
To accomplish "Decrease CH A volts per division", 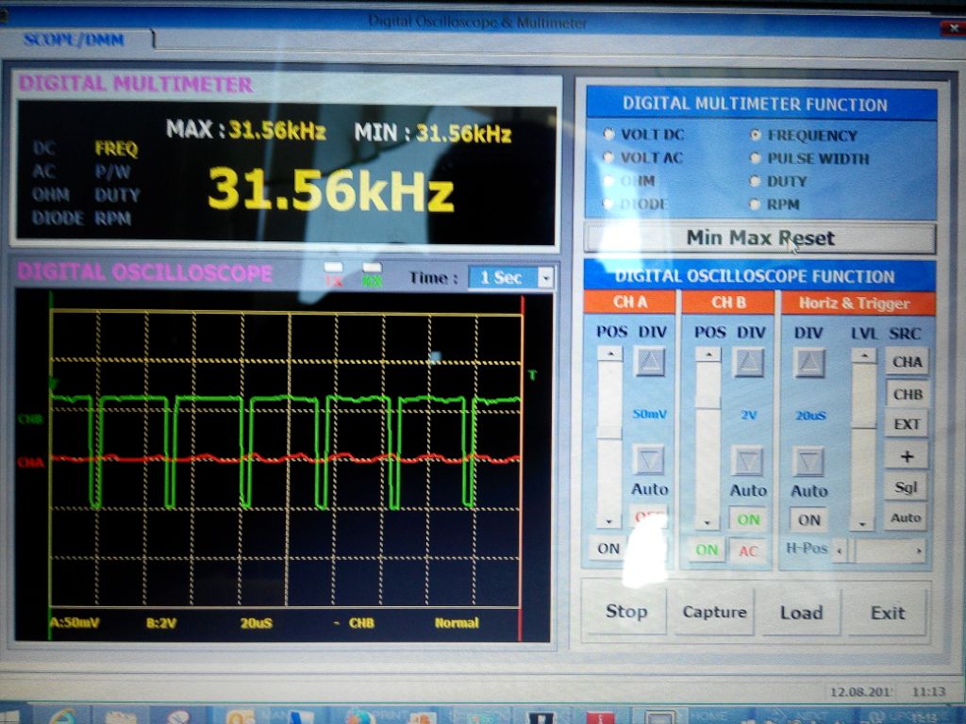I will coord(649,461).
